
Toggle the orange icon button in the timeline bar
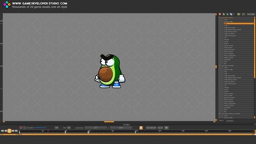click(x=141, y=128)
